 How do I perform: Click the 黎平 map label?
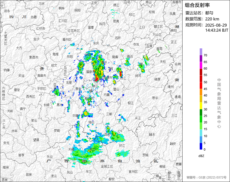155,98
